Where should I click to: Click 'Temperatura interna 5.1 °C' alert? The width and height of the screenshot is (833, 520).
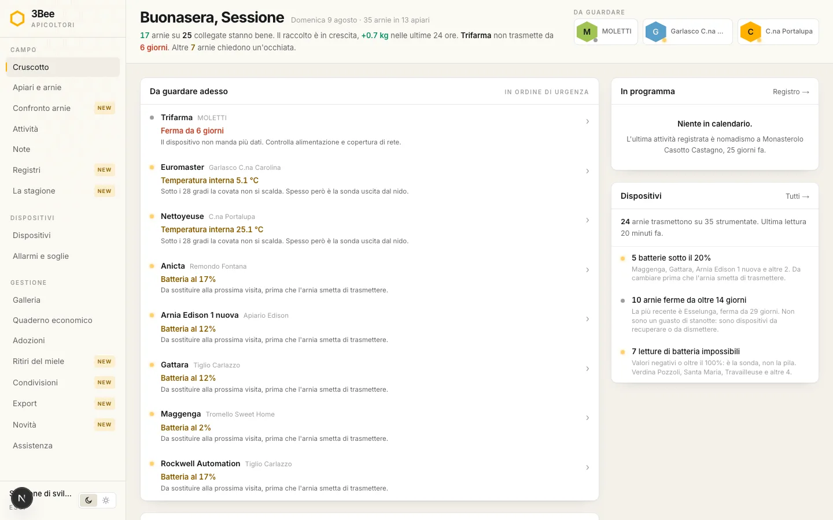point(209,180)
